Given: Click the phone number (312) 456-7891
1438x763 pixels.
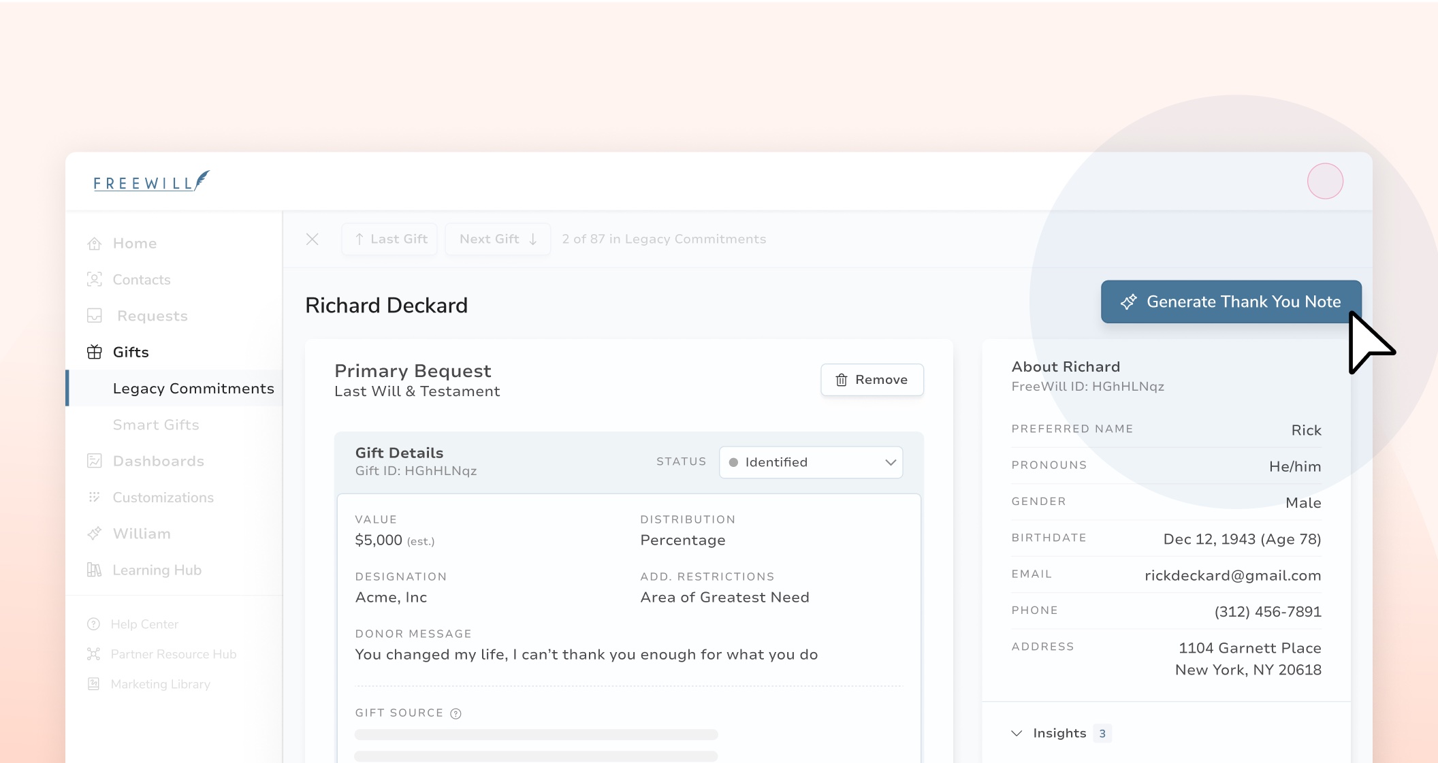Looking at the screenshot, I should click(1268, 611).
